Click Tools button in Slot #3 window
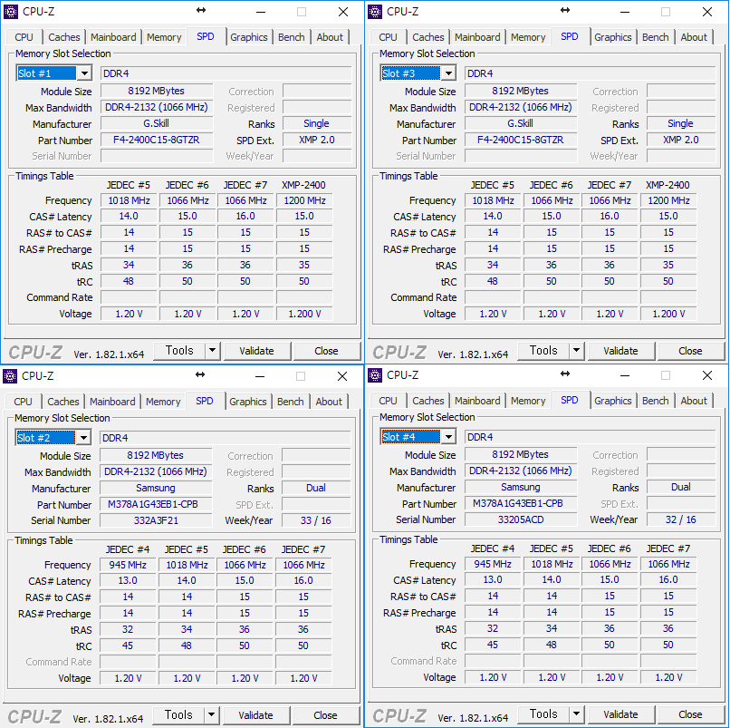The height and width of the screenshot is (728, 730). pyautogui.click(x=543, y=351)
